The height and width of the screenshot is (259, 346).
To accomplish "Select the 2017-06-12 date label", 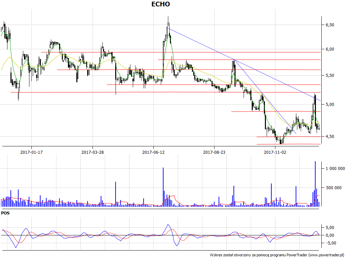I will [x=153, y=152].
